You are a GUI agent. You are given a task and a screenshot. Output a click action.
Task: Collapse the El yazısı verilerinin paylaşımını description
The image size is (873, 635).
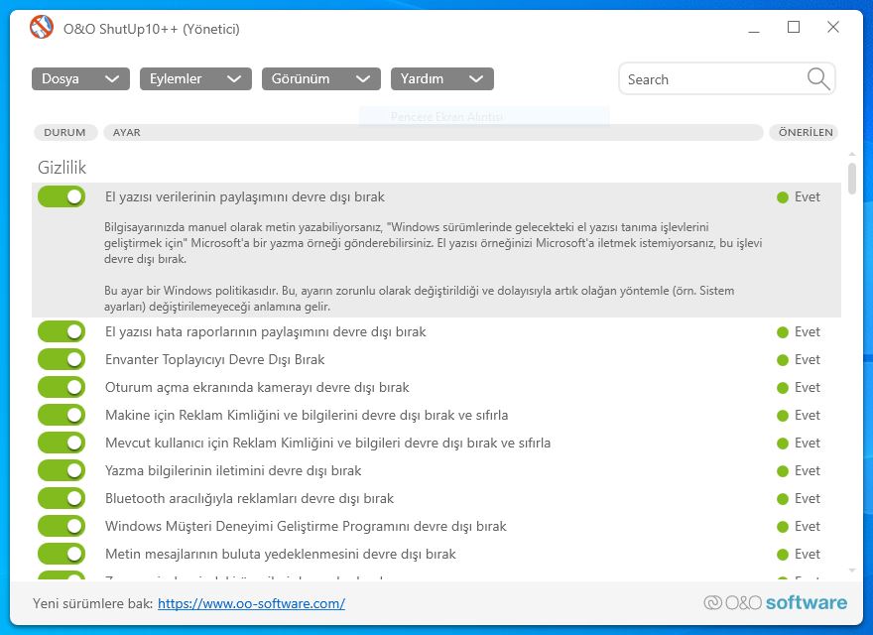click(245, 197)
